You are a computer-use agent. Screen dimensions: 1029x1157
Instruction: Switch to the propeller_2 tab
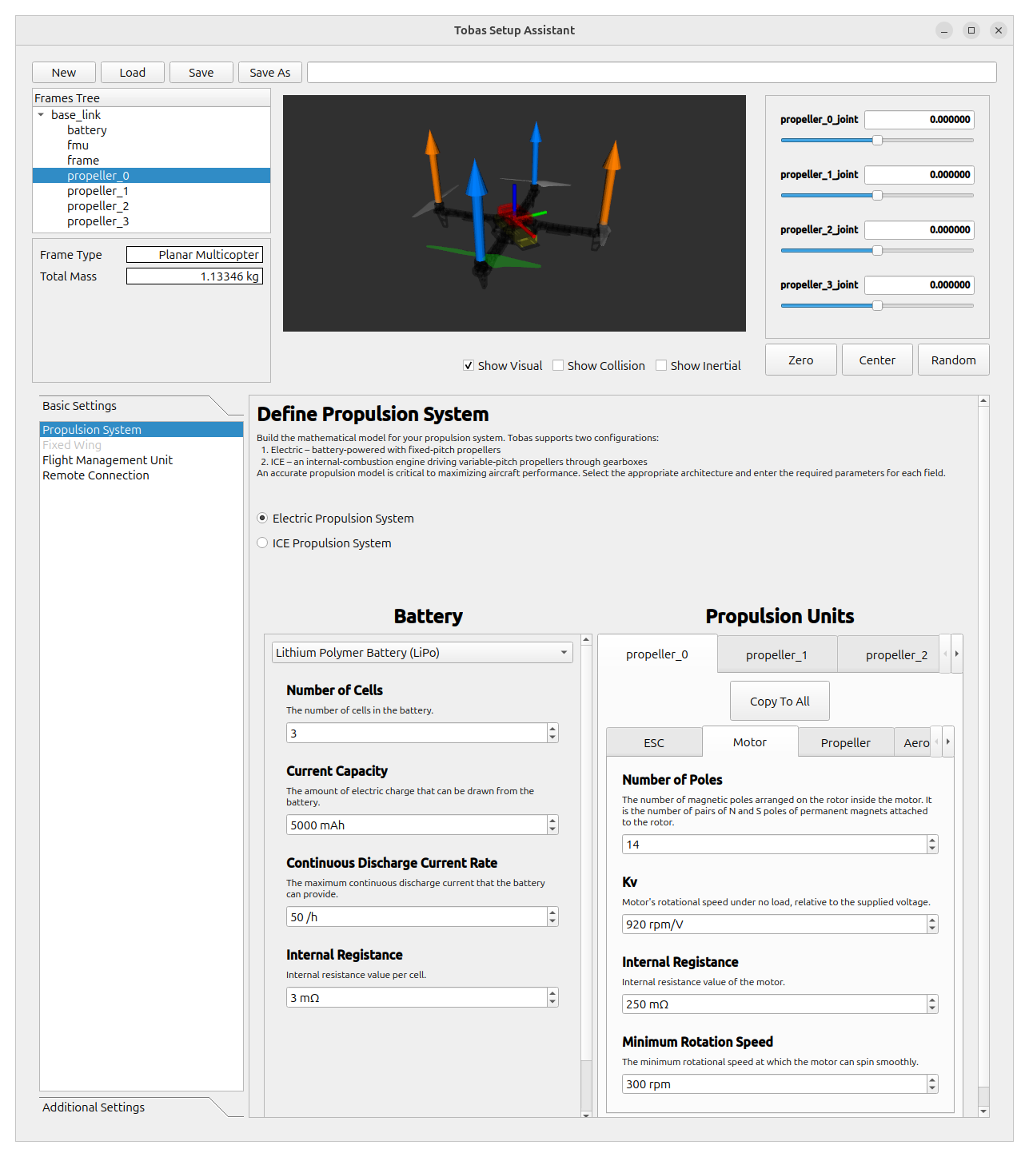pos(888,655)
